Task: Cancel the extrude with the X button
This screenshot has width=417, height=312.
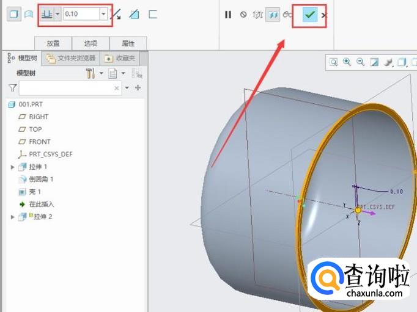Action: (x=323, y=15)
